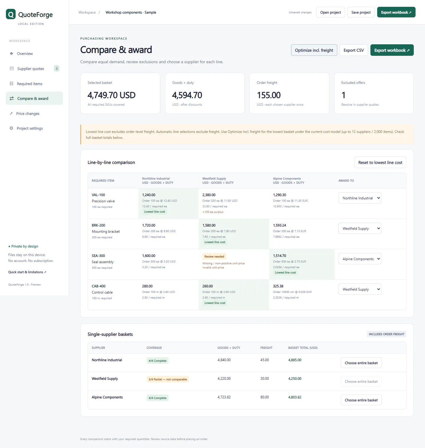Image resolution: width=425 pixels, height=448 pixels.
Task: Click the Required items grid icon
Action: click(x=12, y=84)
